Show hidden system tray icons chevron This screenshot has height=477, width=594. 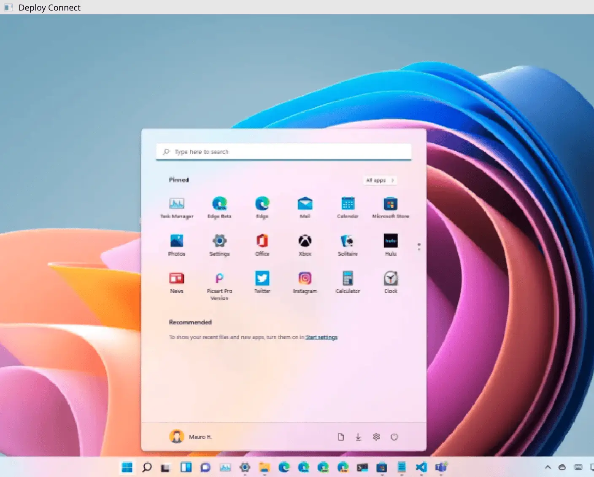(548, 467)
